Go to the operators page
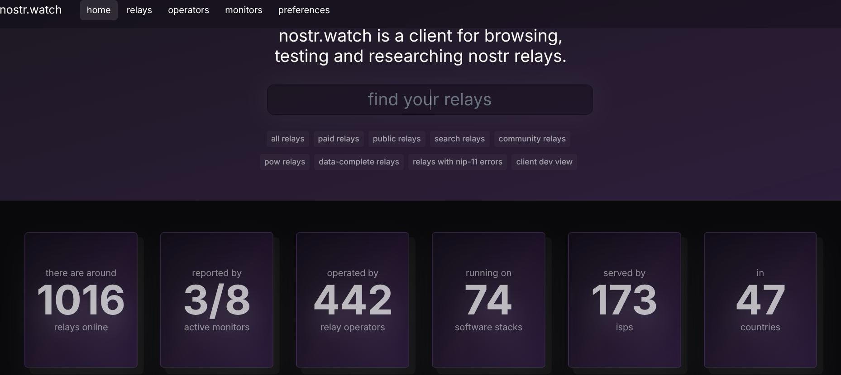 click(x=188, y=10)
